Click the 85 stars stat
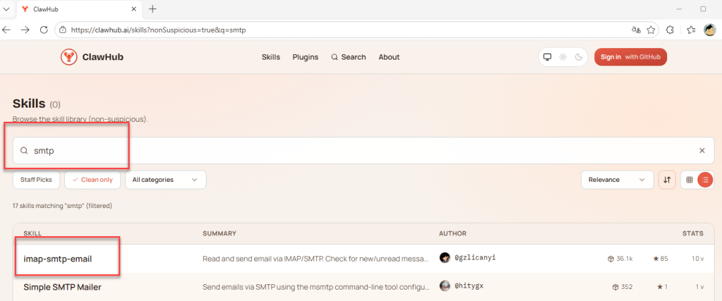The image size is (722, 301). click(x=660, y=259)
